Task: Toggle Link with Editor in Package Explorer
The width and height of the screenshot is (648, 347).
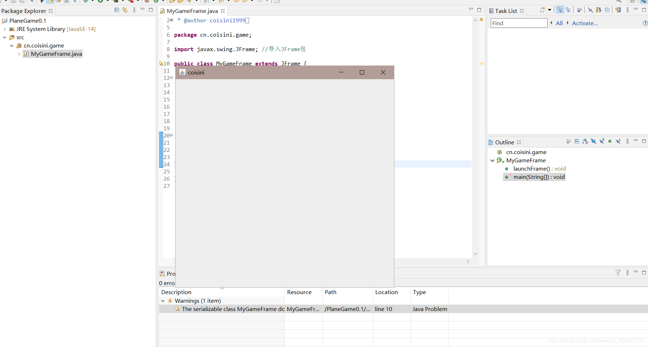Action: [x=125, y=10]
